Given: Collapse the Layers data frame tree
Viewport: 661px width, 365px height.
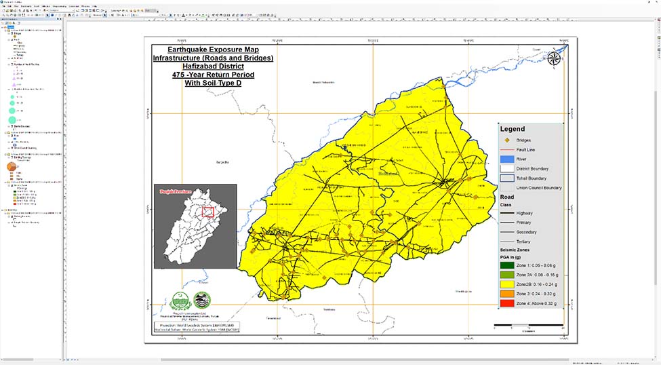Looking at the screenshot, I should click(2, 28).
